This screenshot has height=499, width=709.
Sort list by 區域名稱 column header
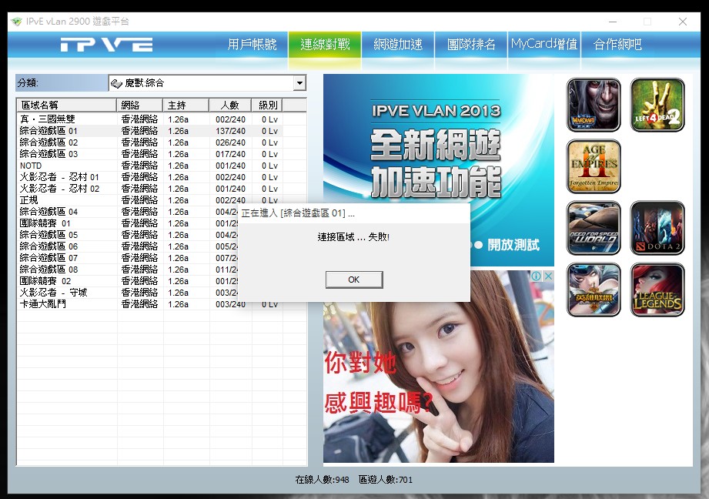tap(67, 105)
